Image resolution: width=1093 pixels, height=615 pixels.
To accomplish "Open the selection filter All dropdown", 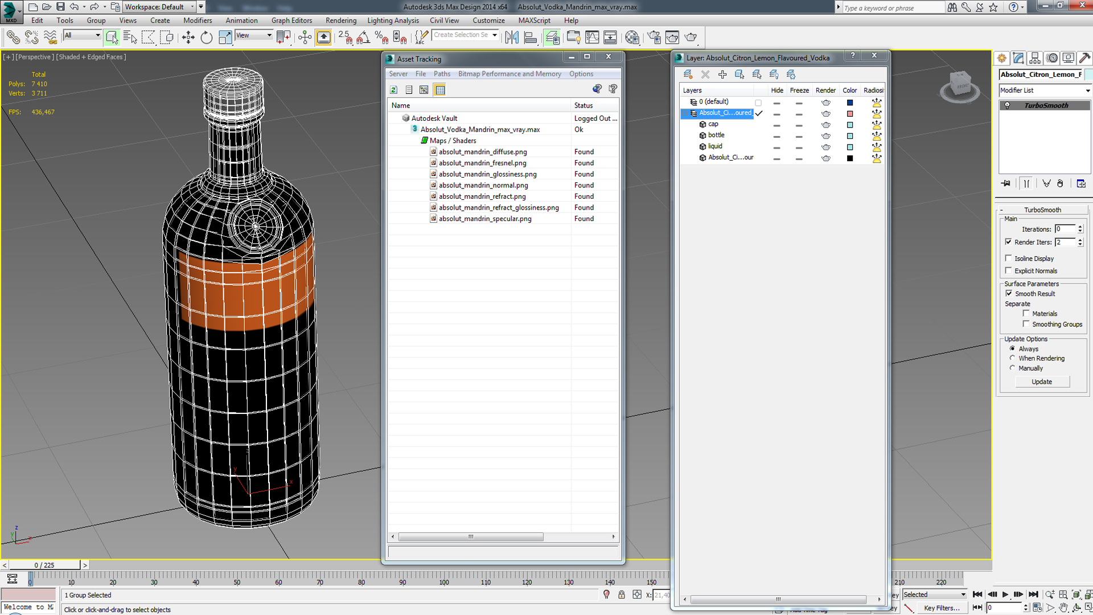I will coord(82,35).
